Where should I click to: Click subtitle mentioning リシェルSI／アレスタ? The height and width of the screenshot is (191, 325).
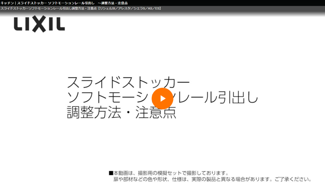point(81,8)
